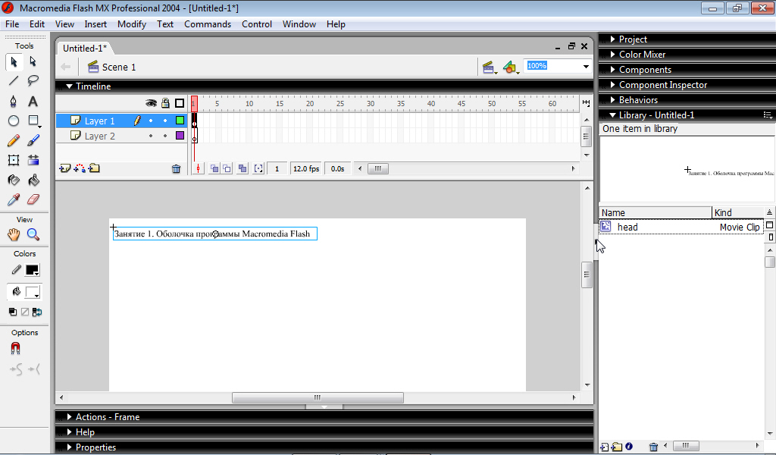Toggle Layer 2 lock dot
Image resolution: width=776 pixels, height=455 pixels.
click(165, 136)
